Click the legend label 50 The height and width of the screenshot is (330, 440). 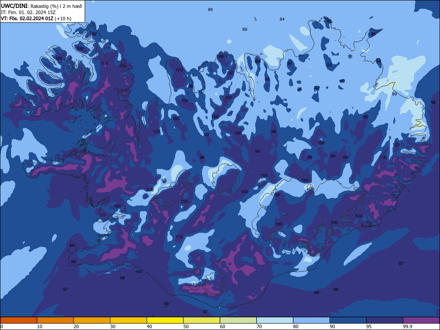(186, 326)
